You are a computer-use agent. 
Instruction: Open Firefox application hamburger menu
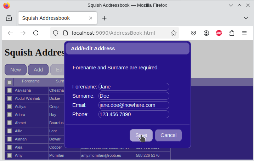pos(244,33)
